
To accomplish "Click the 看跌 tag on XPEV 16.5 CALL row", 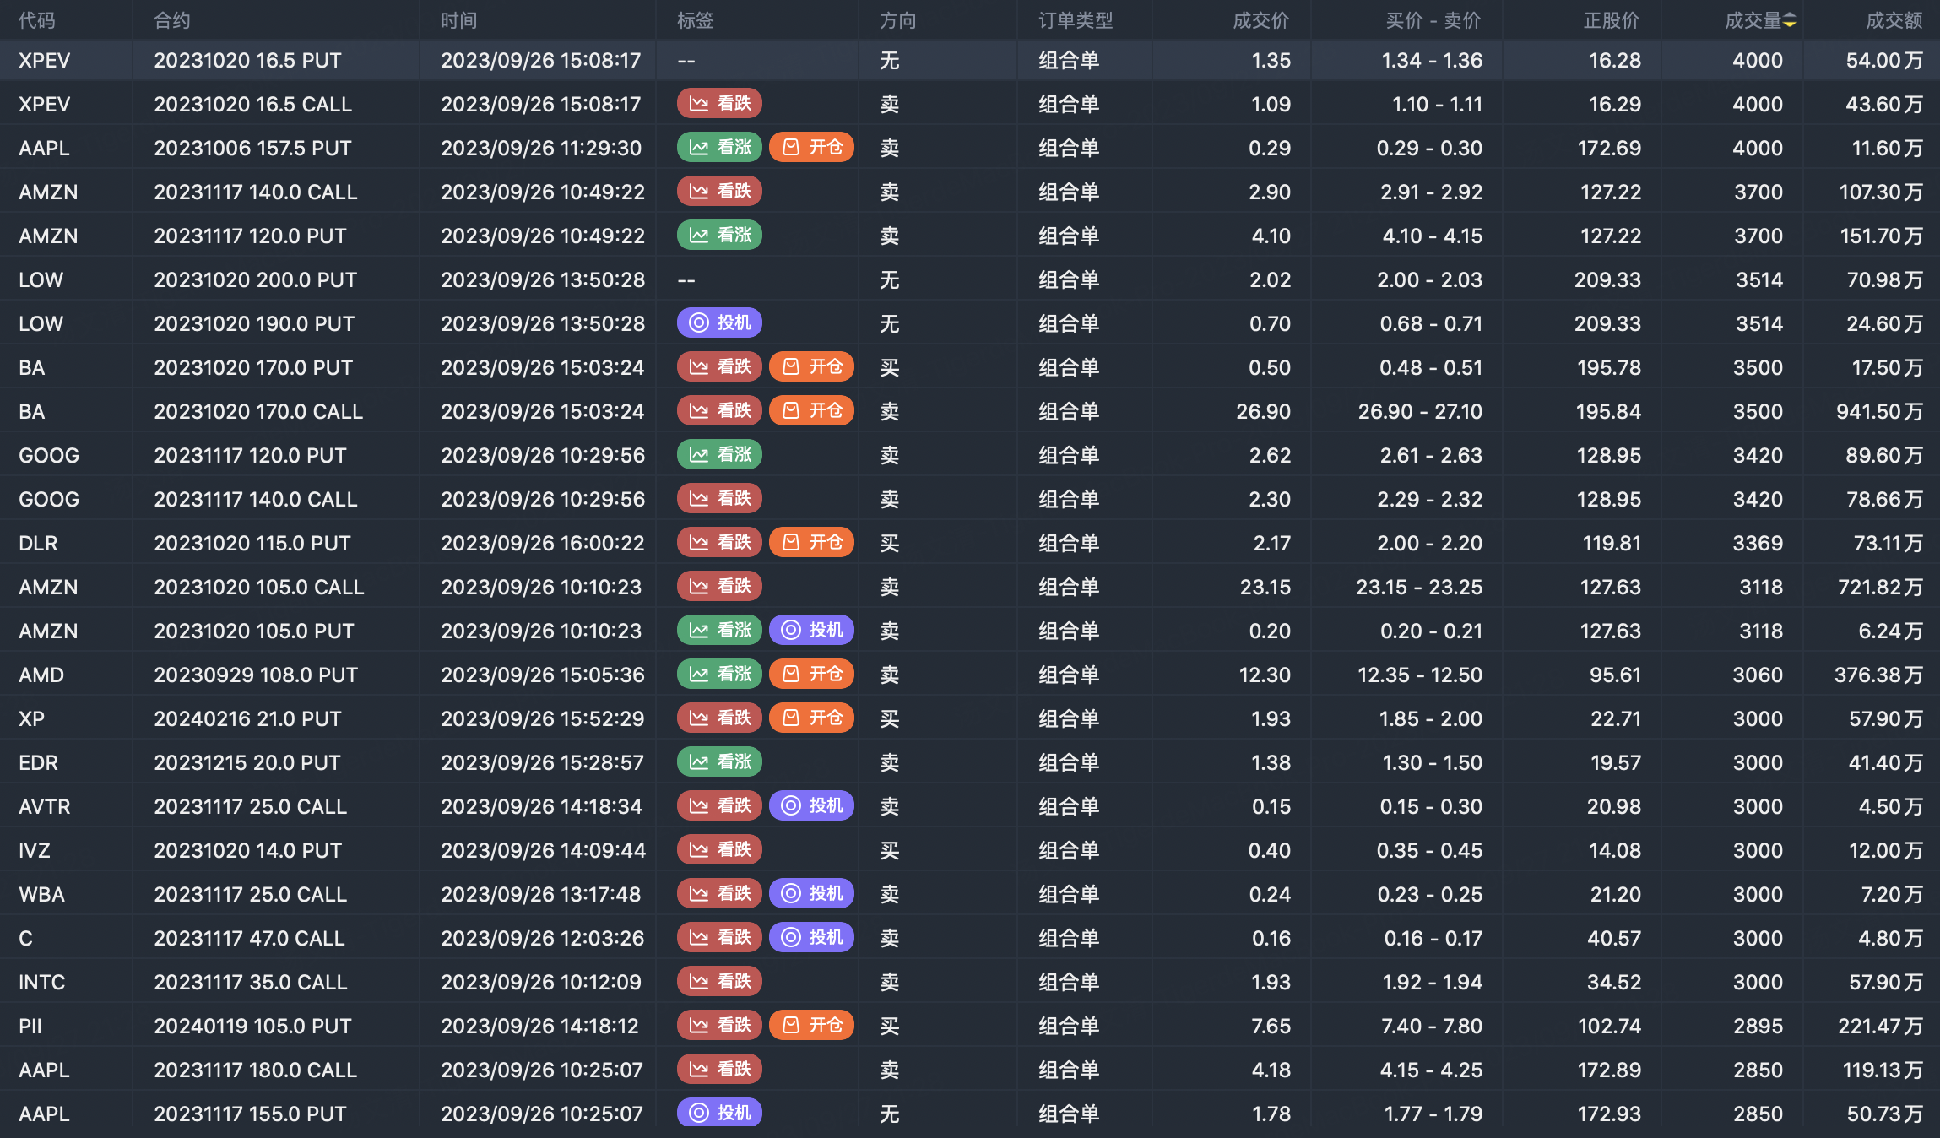I will [719, 104].
